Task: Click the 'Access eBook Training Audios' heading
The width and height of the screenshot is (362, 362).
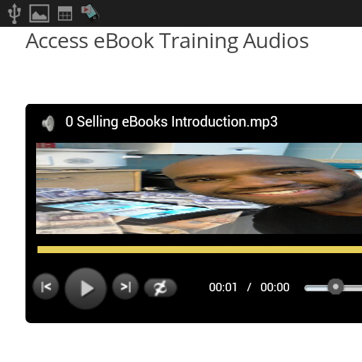Action: pos(167,41)
